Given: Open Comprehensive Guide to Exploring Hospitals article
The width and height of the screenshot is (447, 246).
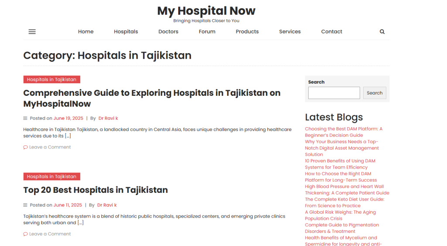Looking at the screenshot, I should coord(152,98).
